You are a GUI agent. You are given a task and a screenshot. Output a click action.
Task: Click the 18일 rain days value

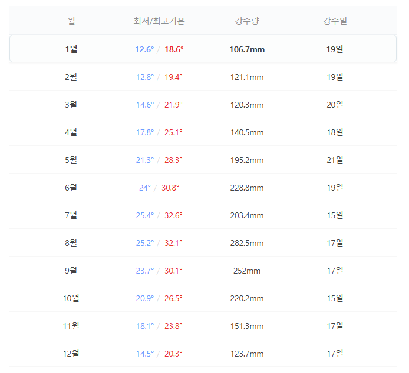[335, 132]
